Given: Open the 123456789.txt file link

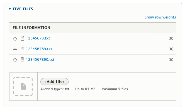Looking at the screenshot, I should (x=39, y=49).
